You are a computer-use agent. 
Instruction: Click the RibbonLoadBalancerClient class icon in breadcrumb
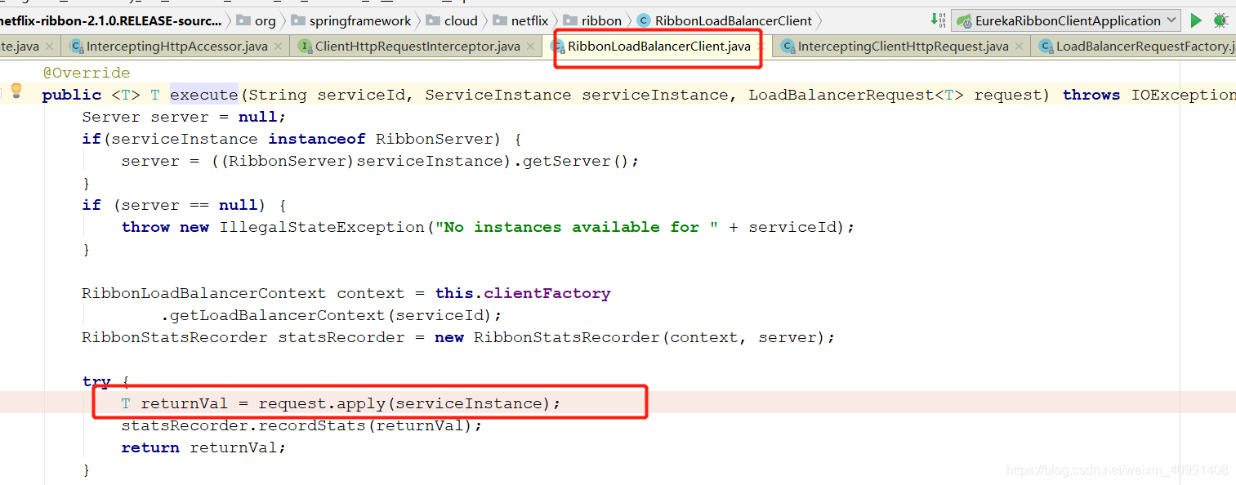point(644,20)
